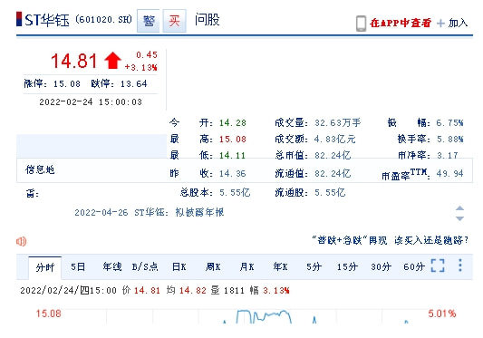Click the 昨收 value 14.36
This screenshot has height=338, width=483.
(233, 173)
